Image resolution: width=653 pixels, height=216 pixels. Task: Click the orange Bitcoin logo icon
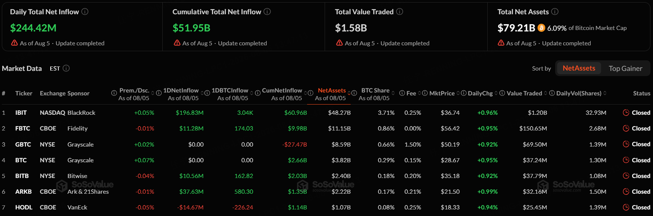click(x=541, y=28)
